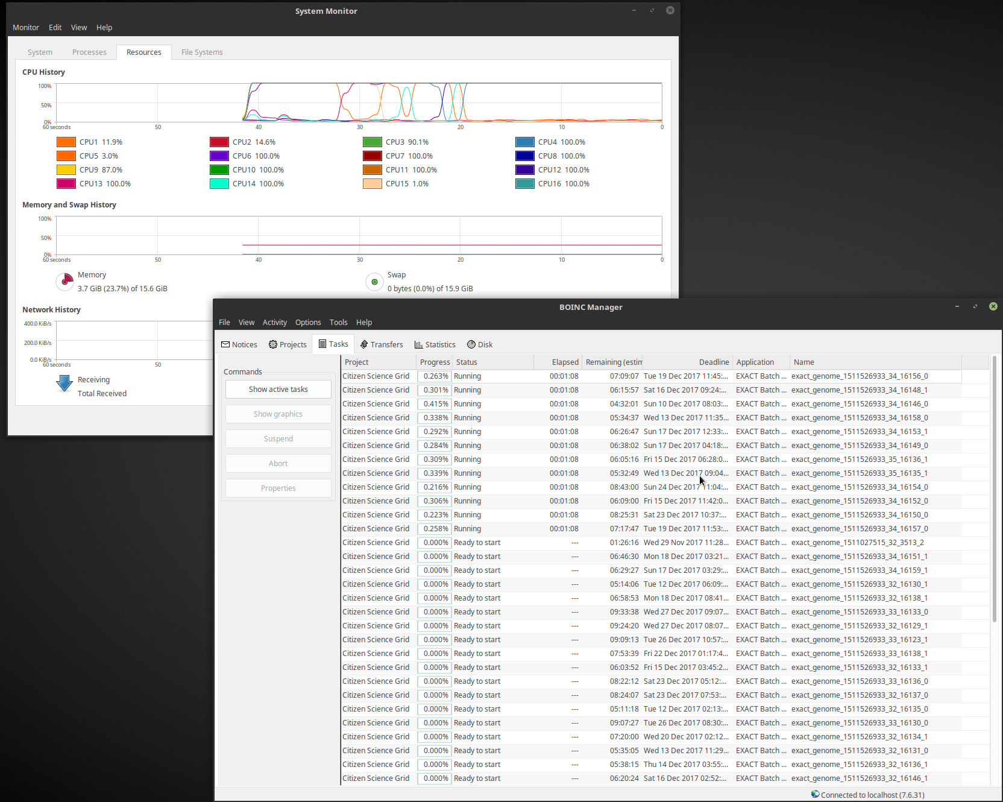Select the Resources tab
The image size is (1003, 802).
144,52
